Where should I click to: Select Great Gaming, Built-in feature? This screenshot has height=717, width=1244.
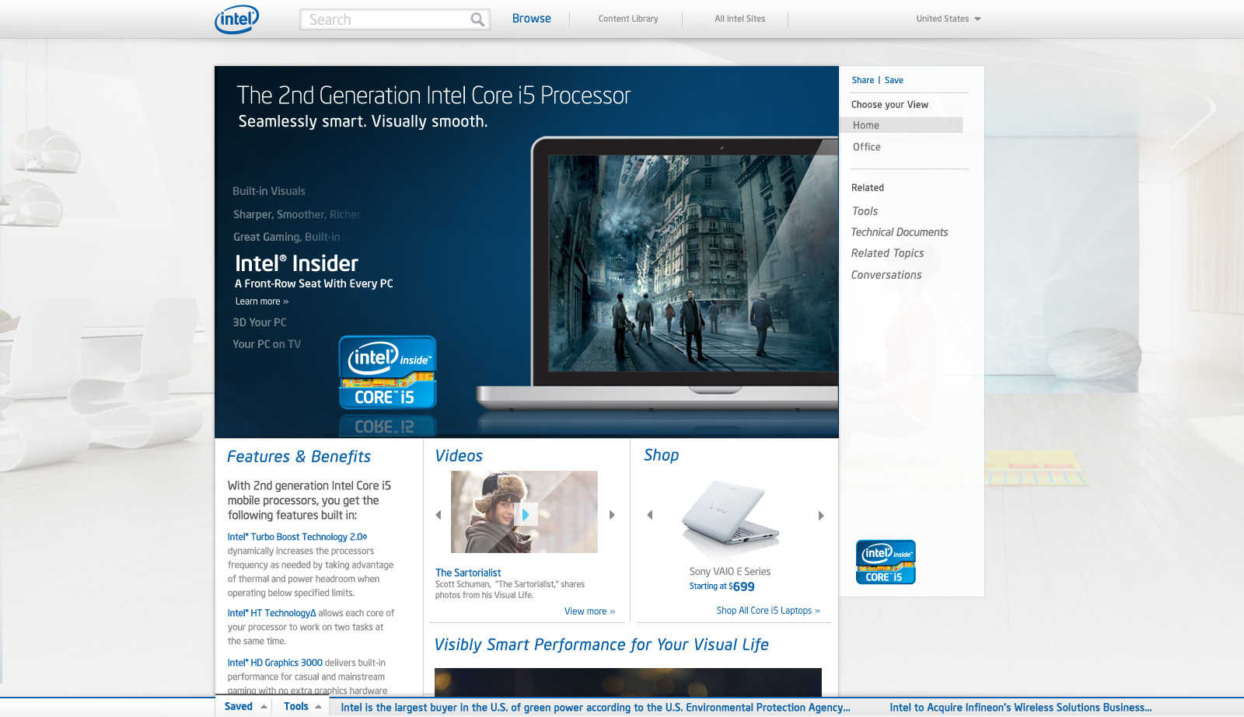pyautogui.click(x=286, y=237)
